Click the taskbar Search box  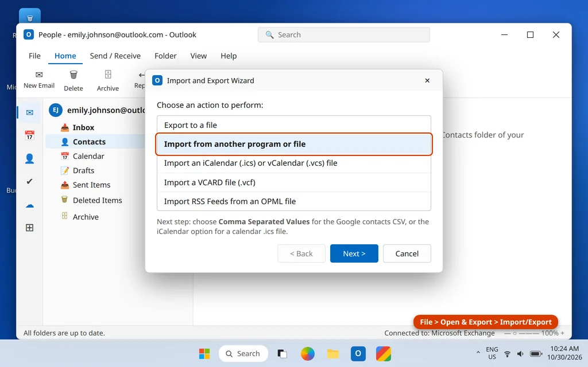[x=243, y=353]
